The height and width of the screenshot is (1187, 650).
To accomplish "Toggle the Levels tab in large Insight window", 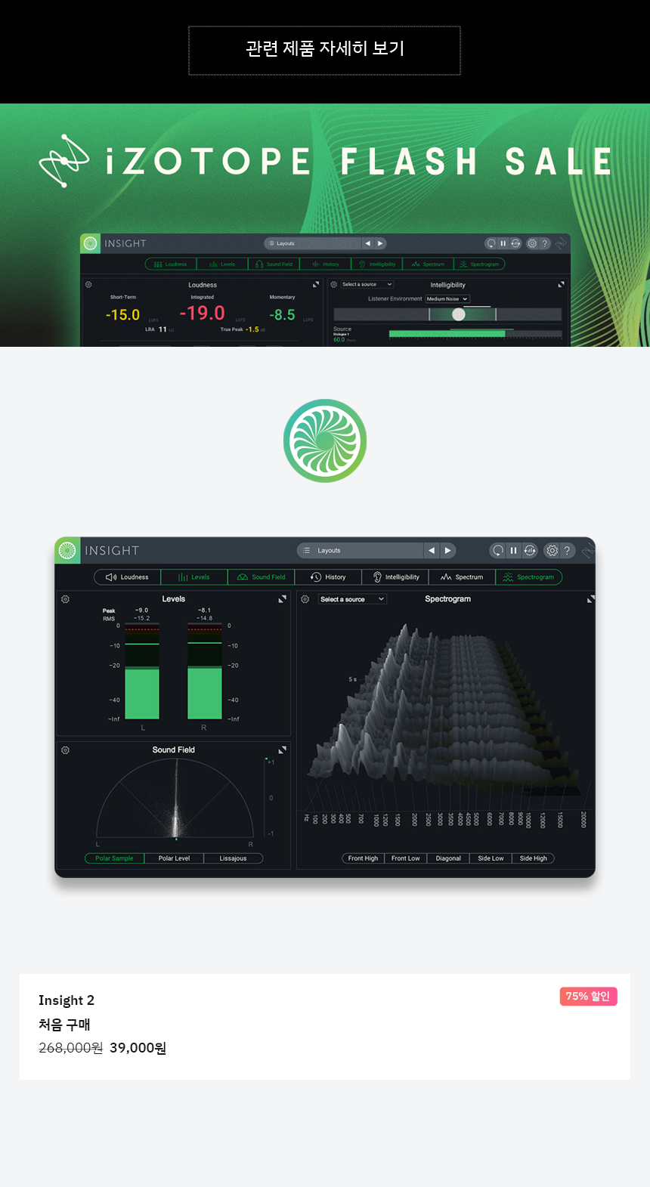I will (194, 576).
